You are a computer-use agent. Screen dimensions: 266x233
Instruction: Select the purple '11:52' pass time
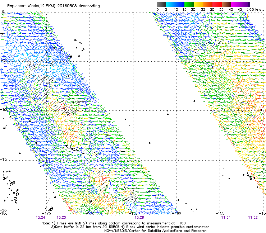point(253,218)
